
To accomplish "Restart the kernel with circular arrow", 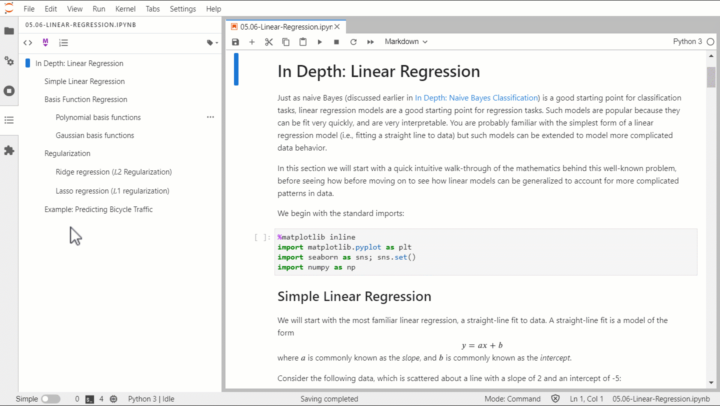I will (x=353, y=42).
